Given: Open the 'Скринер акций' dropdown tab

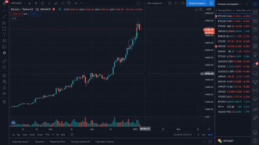Looking at the screenshot, I should tap(21, 141).
